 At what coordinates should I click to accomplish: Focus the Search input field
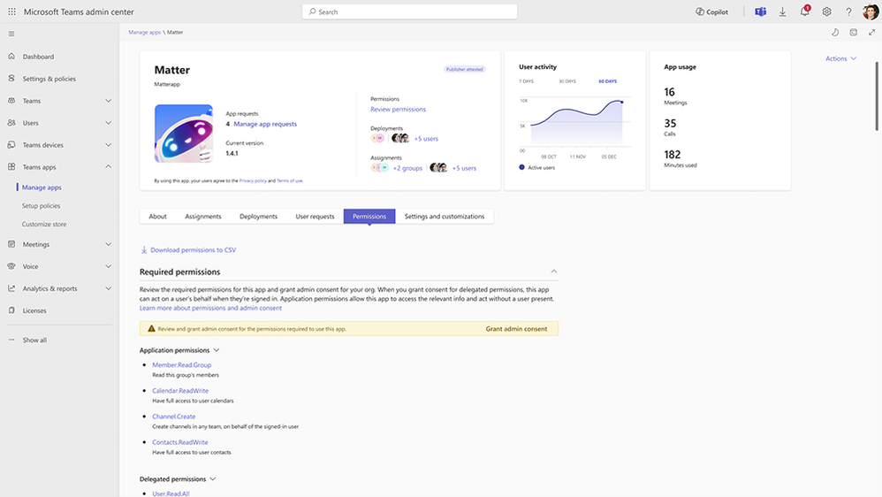[x=409, y=11]
